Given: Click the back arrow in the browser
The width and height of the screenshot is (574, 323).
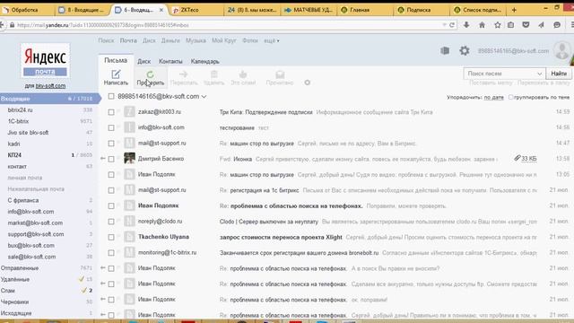Looking at the screenshot, I should [x=2, y=25].
